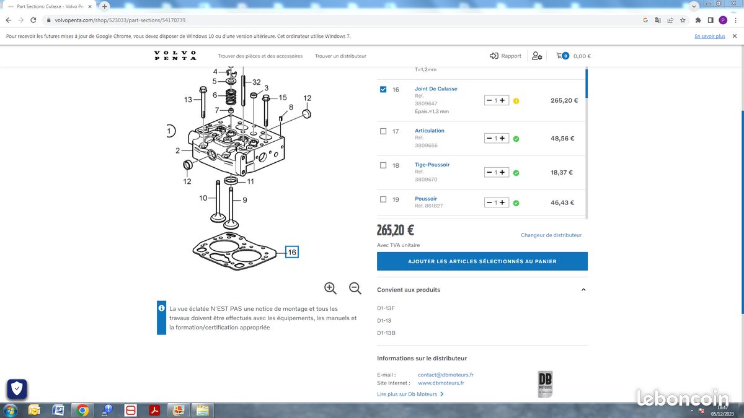The width and height of the screenshot is (744, 418).
Task: Click the D1-13B product text
Action: point(386,333)
